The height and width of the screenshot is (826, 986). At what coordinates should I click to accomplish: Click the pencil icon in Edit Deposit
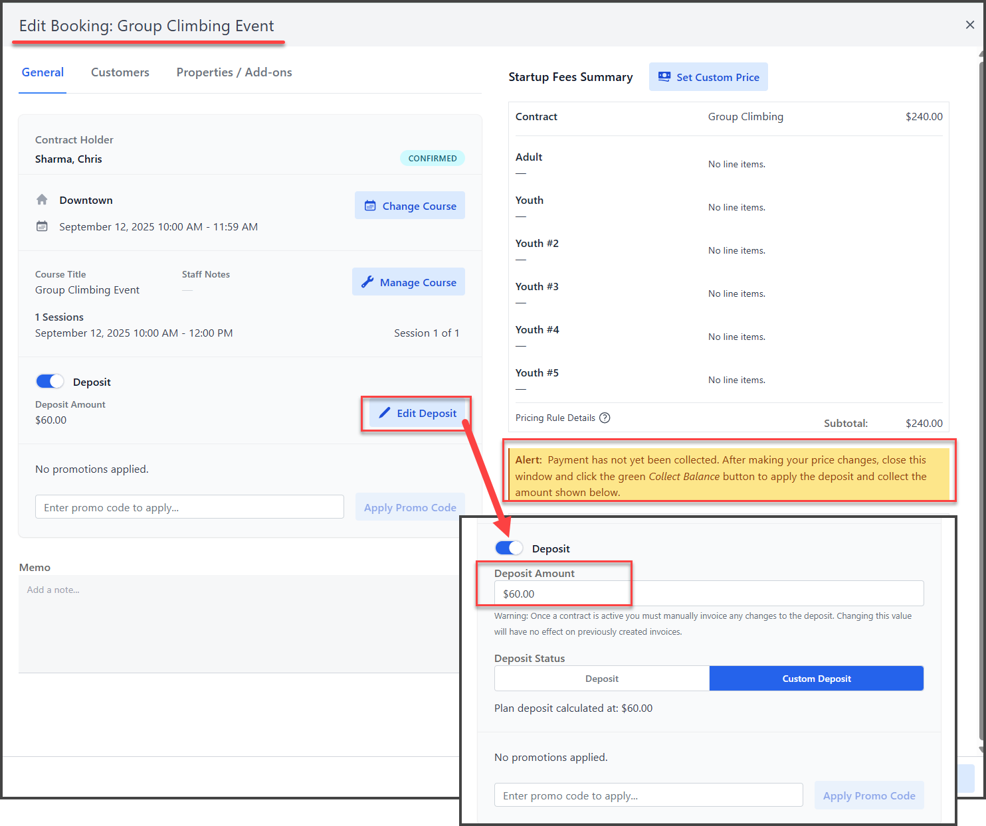(384, 413)
